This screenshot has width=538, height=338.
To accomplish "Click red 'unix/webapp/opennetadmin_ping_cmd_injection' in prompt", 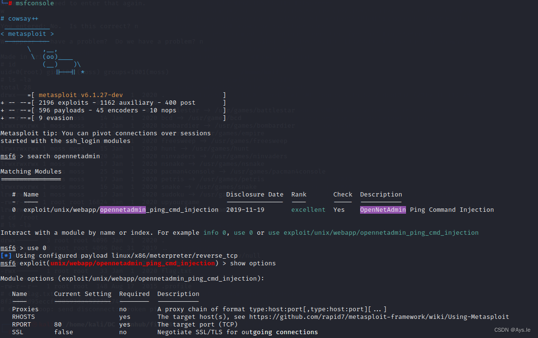I will pyautogui.click(x=133, y=263).
